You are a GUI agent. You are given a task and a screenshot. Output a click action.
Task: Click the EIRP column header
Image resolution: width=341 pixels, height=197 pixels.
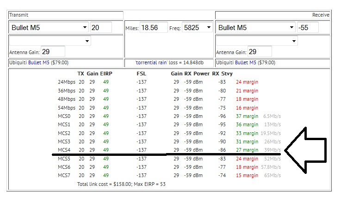[x=106, y=74]
